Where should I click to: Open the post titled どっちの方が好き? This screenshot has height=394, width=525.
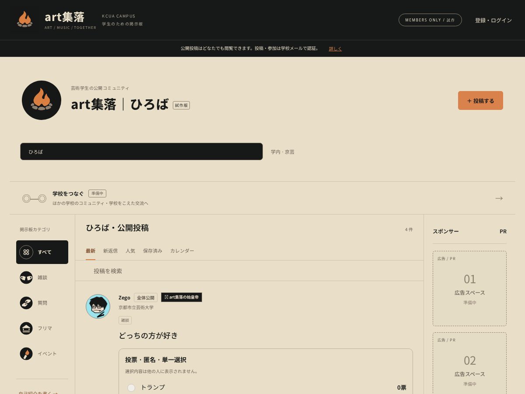pos(148,336)
